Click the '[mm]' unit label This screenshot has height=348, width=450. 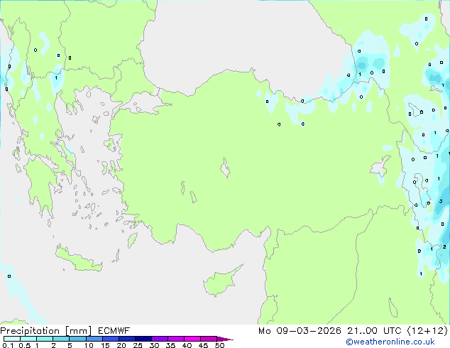(78, 331)
